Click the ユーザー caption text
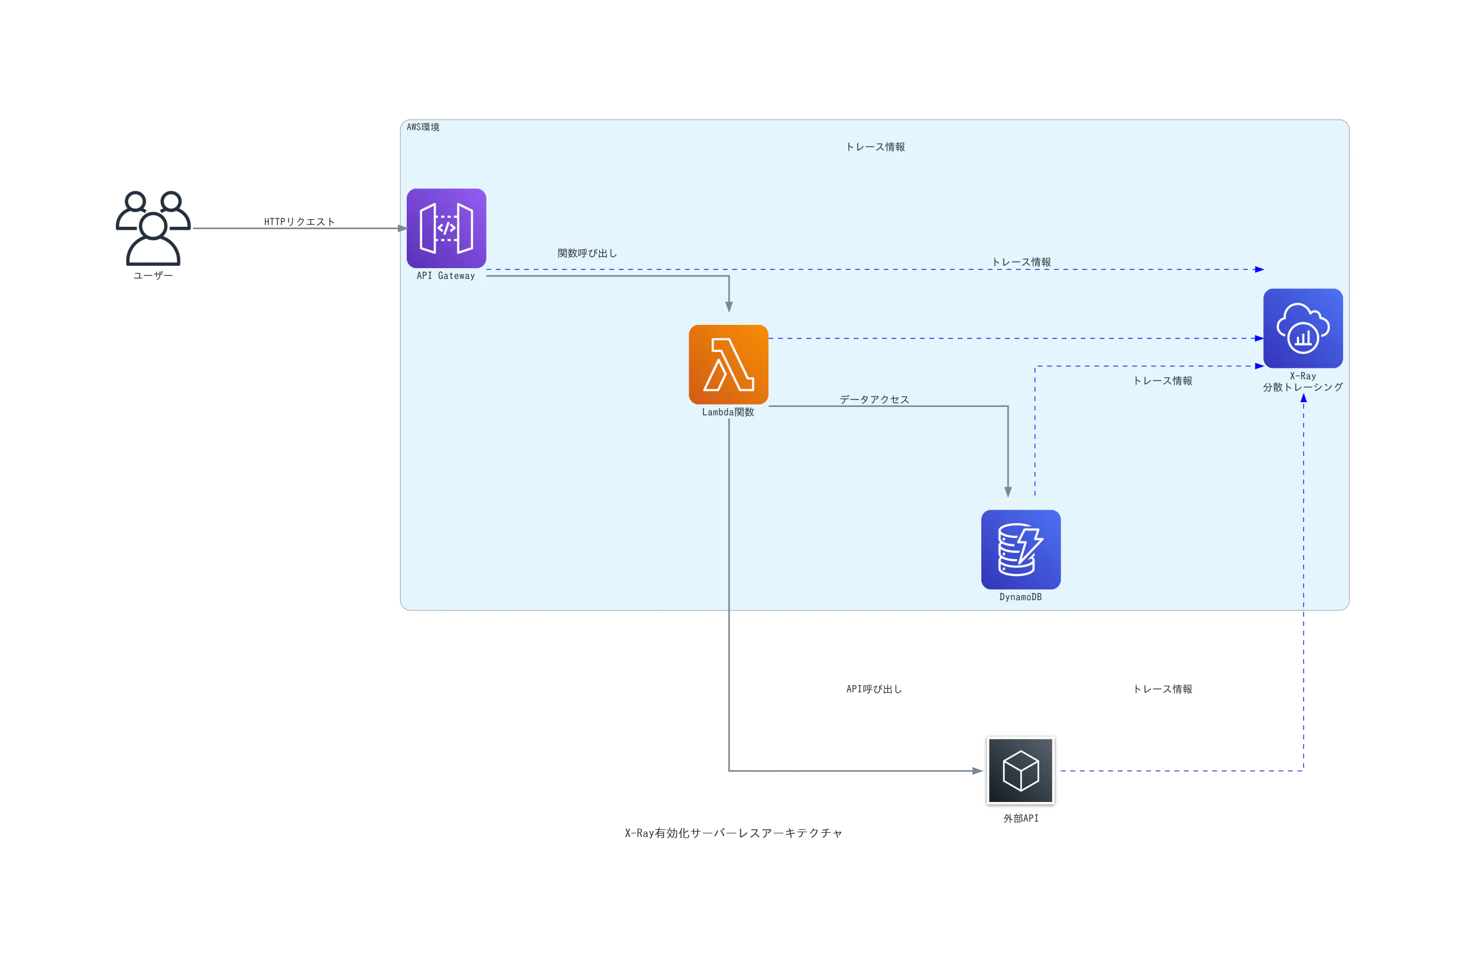The image size is (1469, 958). click(x=153, y=276)
